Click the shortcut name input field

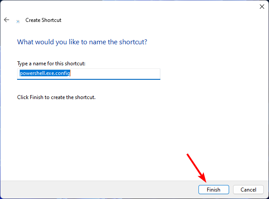(x=88, y=74)
